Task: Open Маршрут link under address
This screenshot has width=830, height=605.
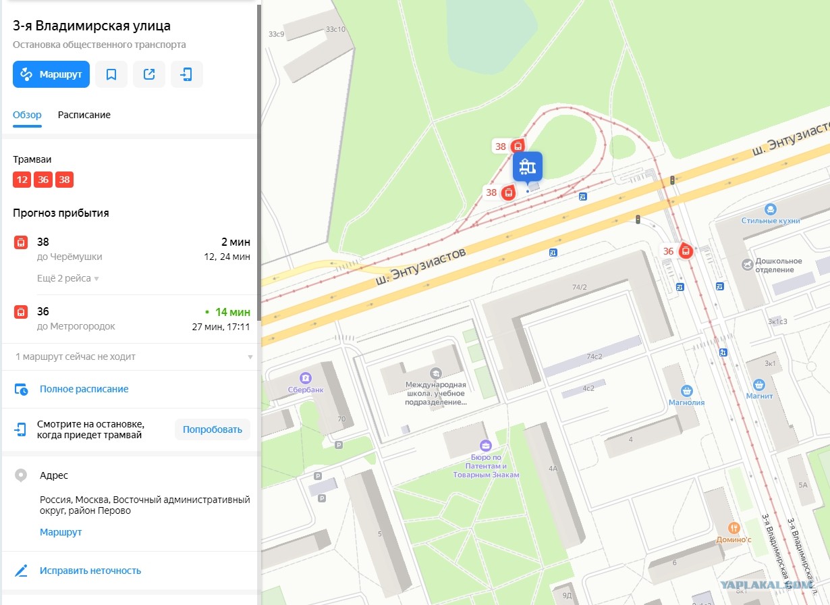Action: pos(61,532)
